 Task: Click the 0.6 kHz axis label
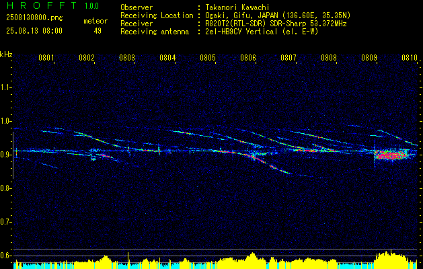pos(5,256)
